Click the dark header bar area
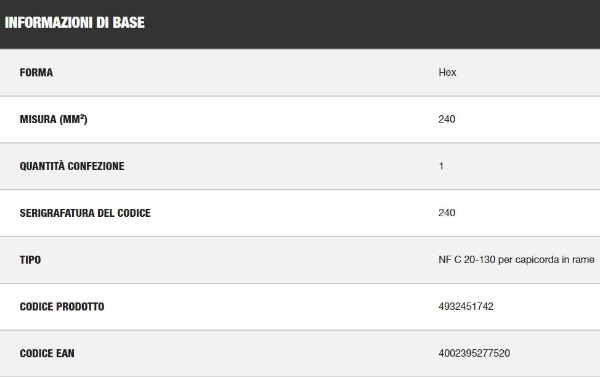 [300, 24]
